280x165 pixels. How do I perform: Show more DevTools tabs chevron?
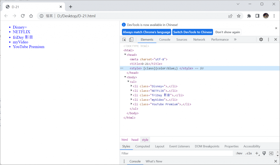tap(235, 39)
